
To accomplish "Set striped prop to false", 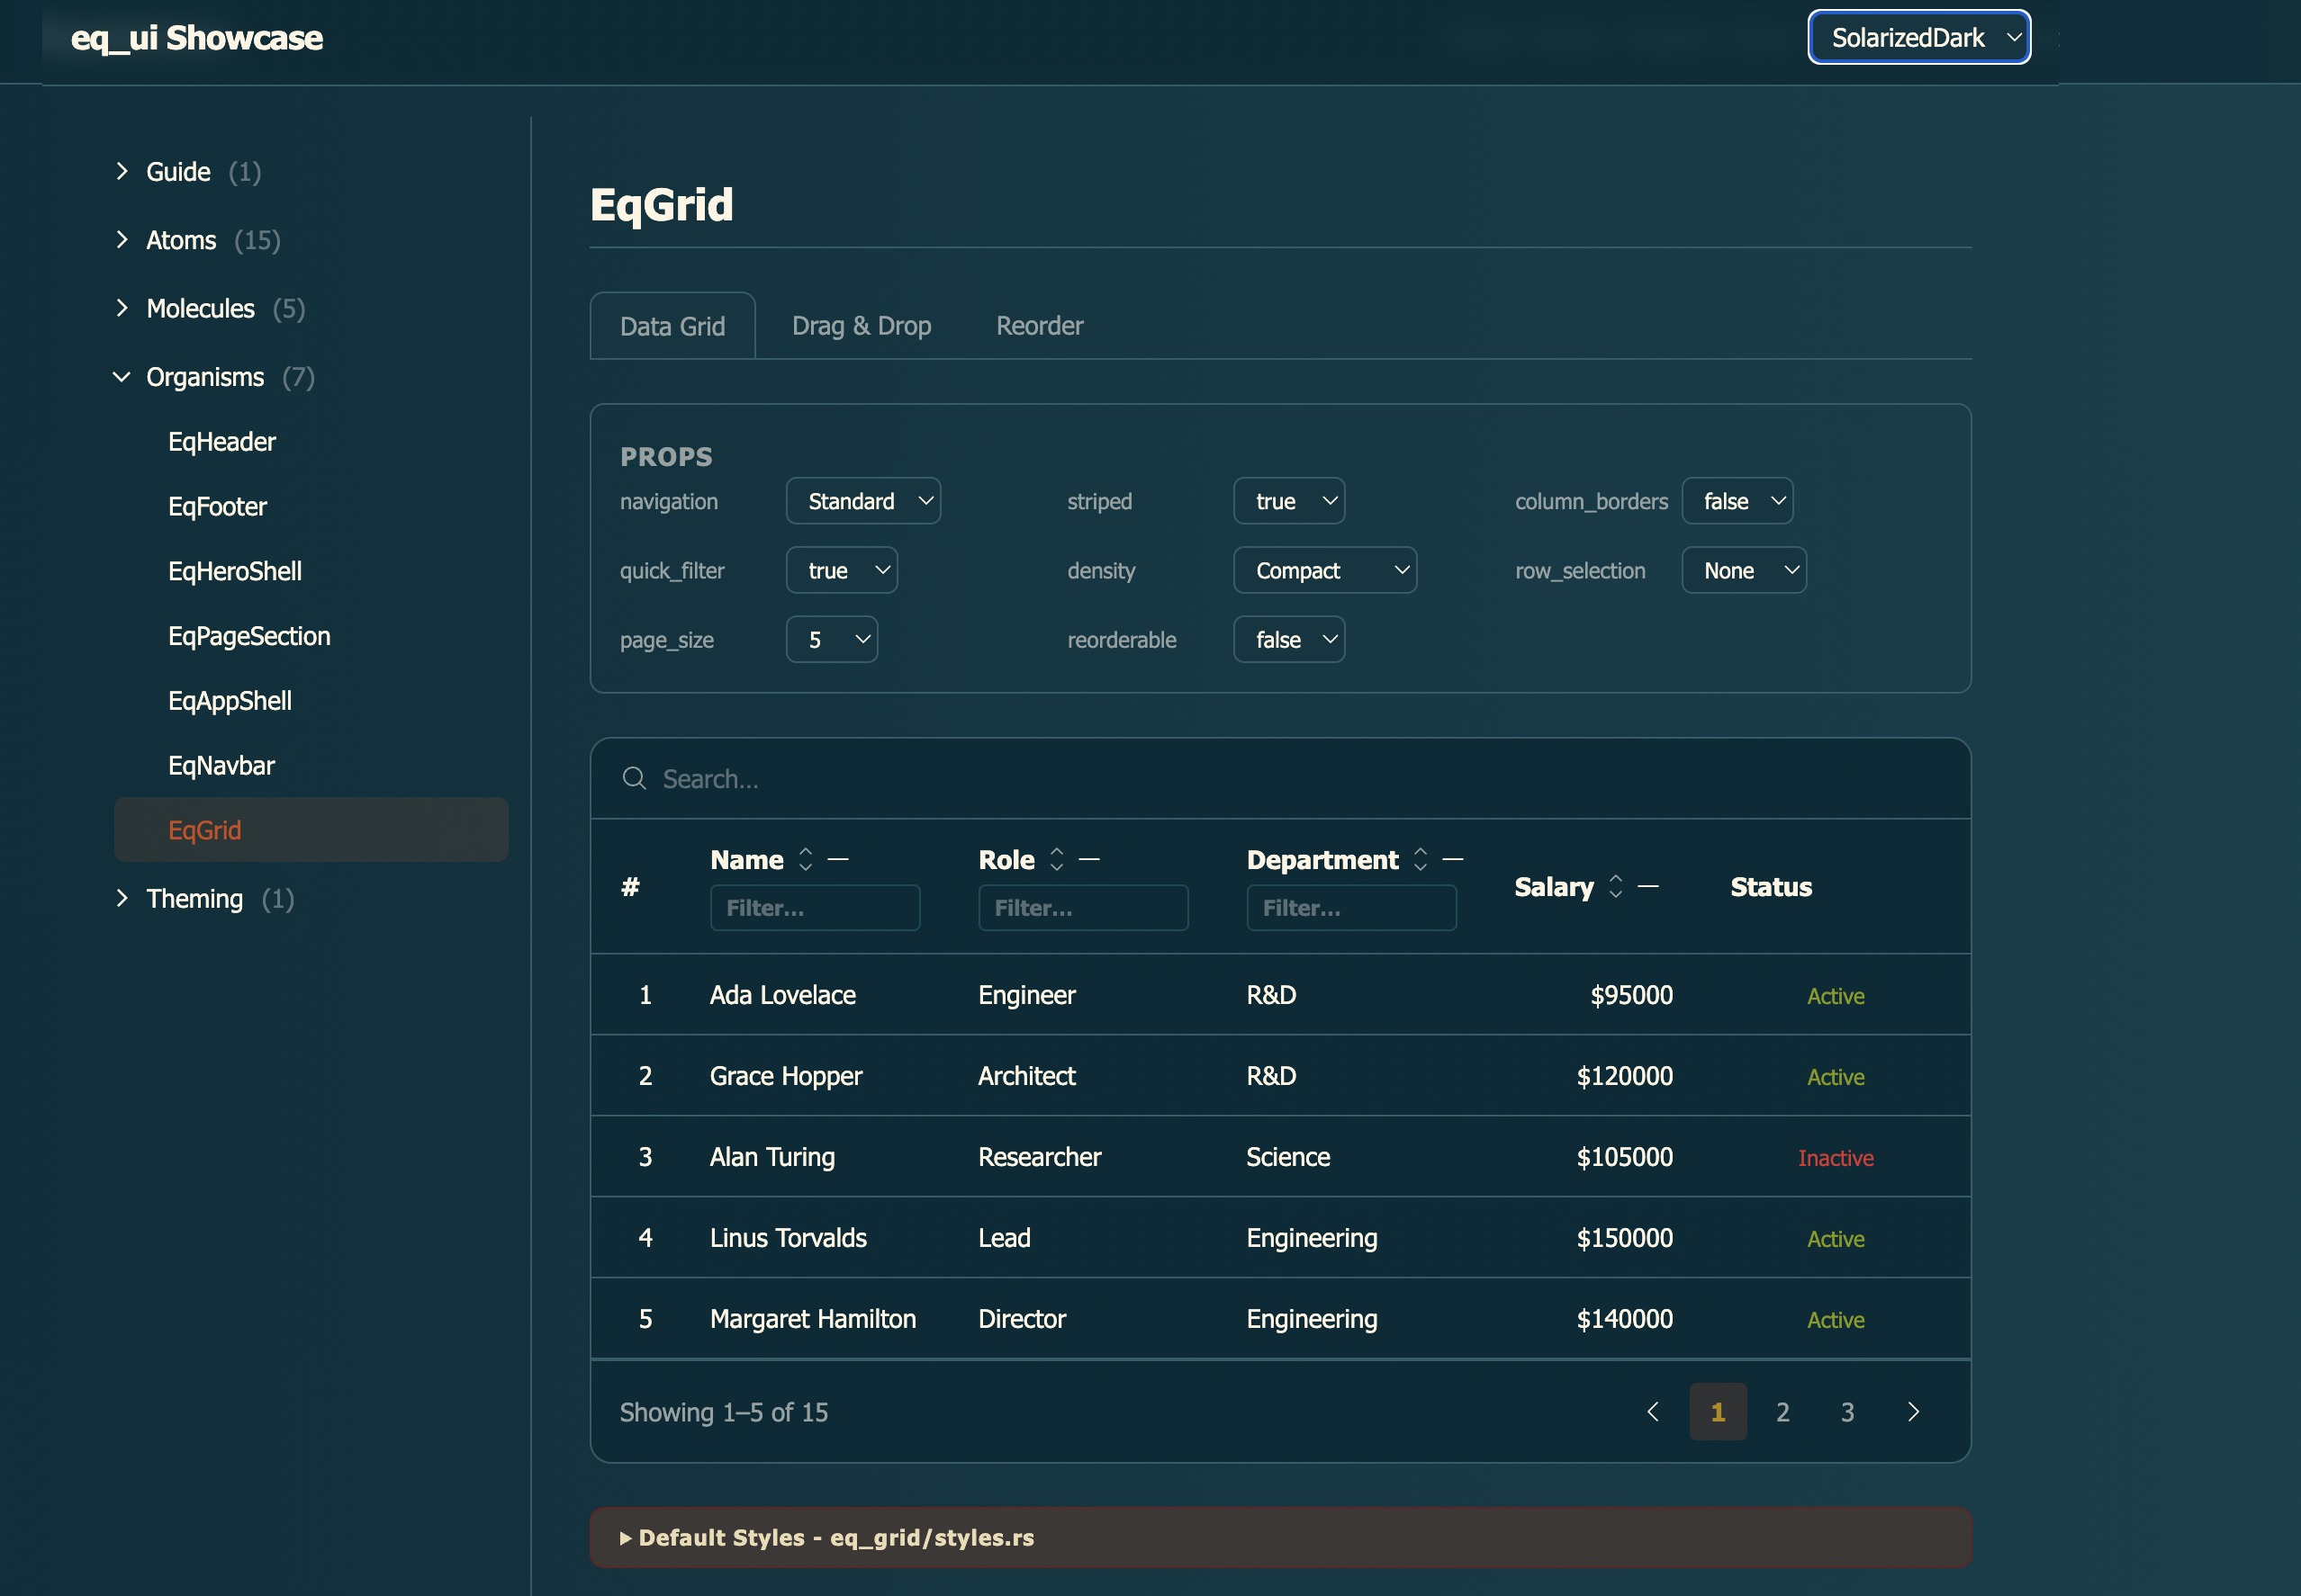I will 1288,500.
